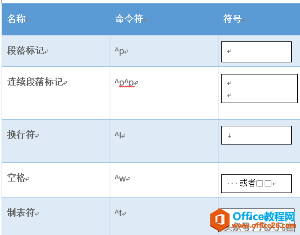Click the command text '^w'
The height and width of the screenshot is (235, 300).
point(120,179)
